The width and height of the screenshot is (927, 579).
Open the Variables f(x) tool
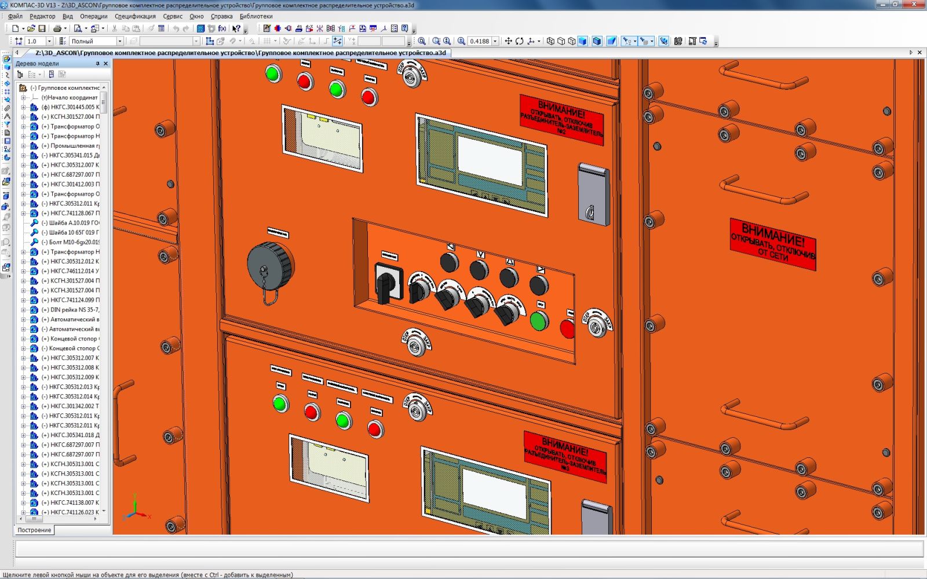coord(222,28)
